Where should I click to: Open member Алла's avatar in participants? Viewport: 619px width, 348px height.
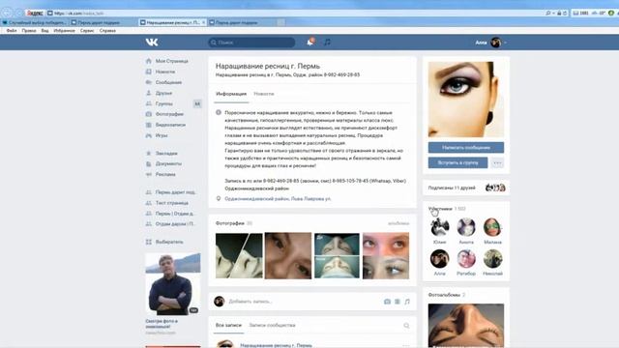point(439,259)
